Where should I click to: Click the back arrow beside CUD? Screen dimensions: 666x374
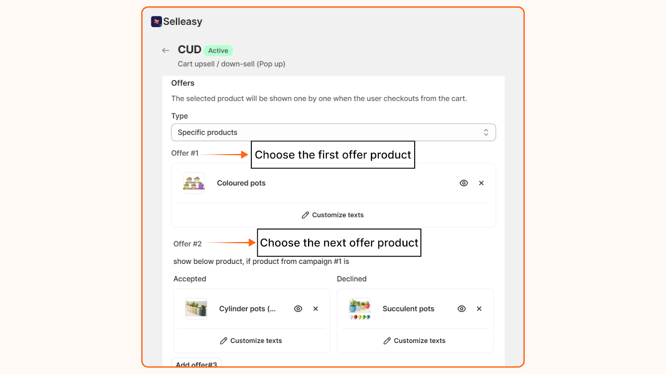click(x=165, y=50)
